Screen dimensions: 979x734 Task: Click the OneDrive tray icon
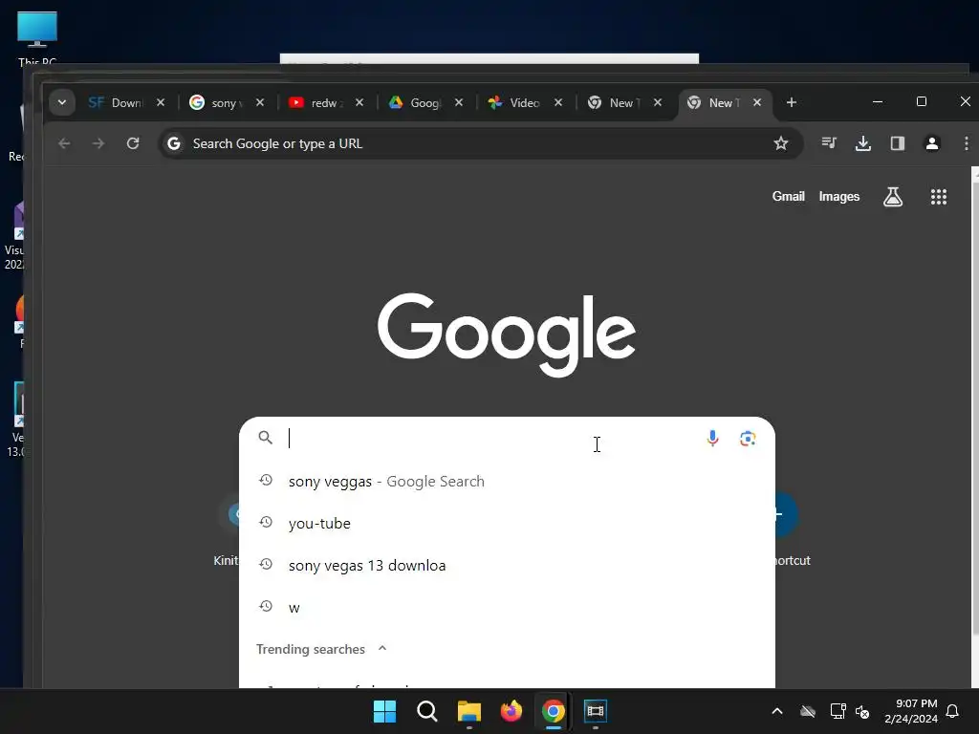pyautogui.click(x=808, y=711)
